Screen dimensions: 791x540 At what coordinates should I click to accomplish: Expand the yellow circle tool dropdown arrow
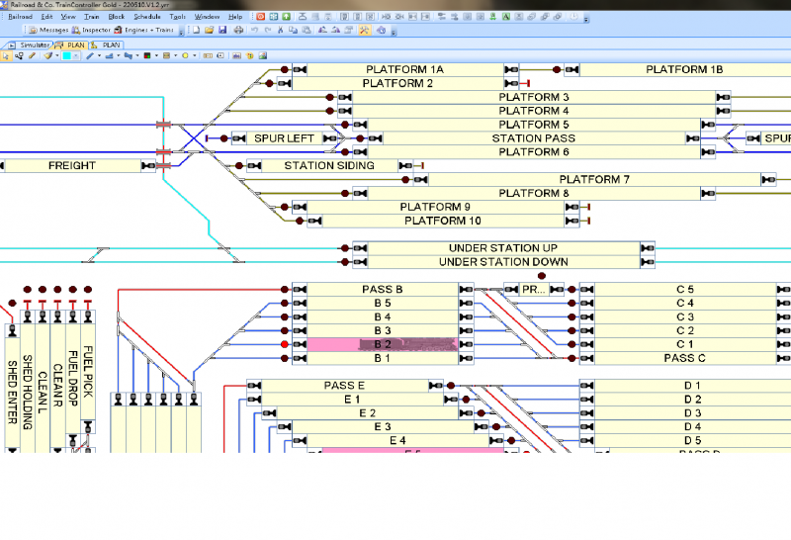point(195,56)
